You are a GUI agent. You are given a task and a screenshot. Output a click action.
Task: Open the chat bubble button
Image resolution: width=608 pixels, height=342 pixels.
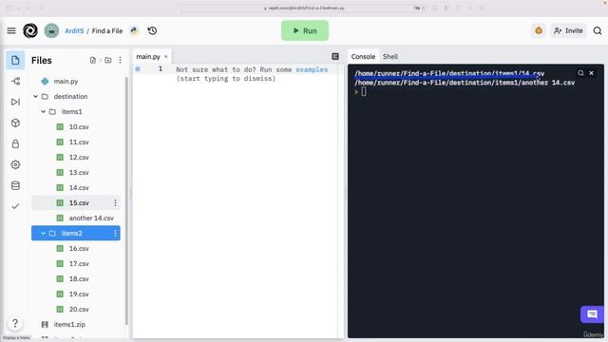coord(592,314)
